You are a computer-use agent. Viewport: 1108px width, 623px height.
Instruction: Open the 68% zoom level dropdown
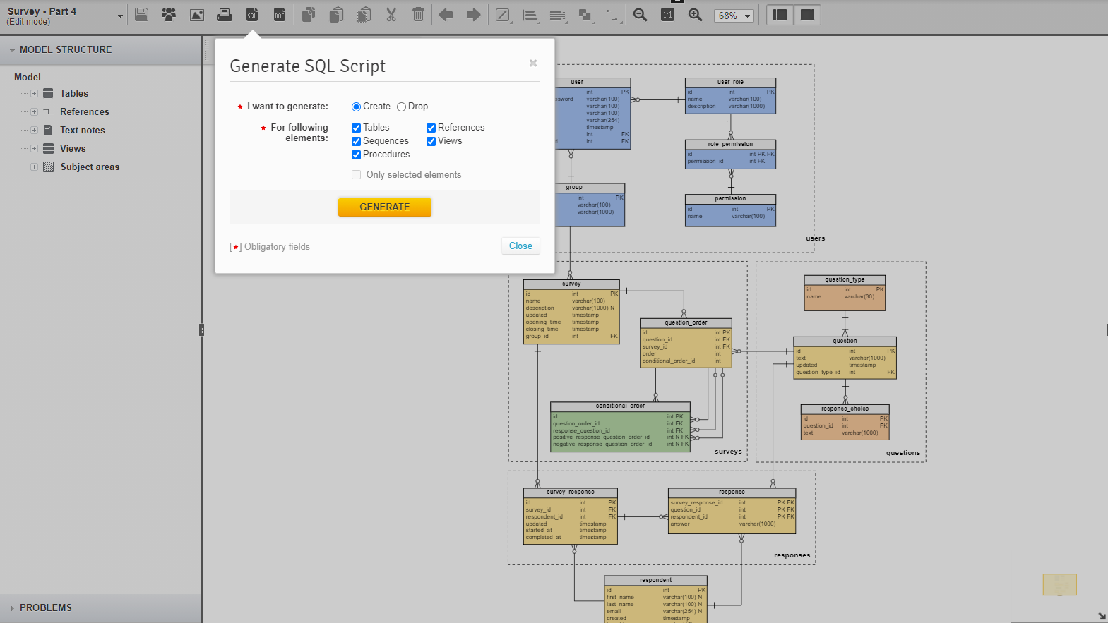coord(734,16)
